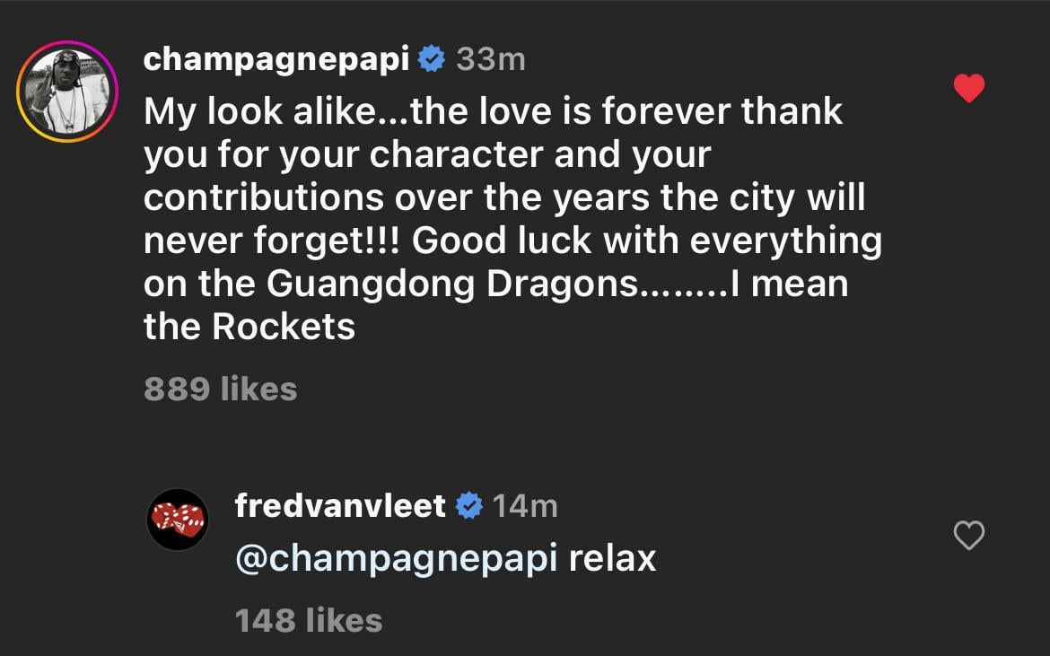Open fredvanvleet's red dice avatar
This screenshot has height=656, width=1050.
click(x=177, y=519)
